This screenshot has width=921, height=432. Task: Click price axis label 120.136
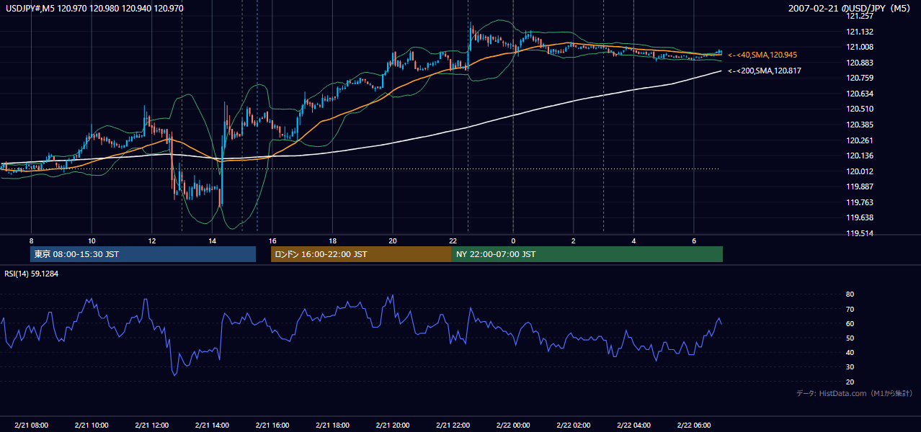click(x=859, y=156)
